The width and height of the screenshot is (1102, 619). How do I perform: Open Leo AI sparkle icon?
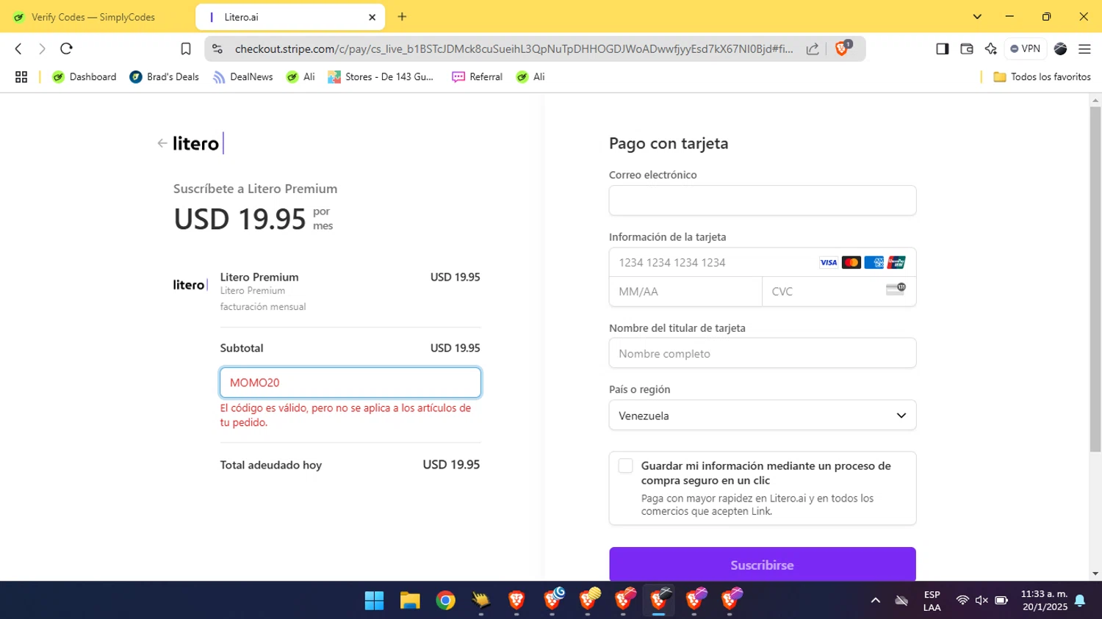point(991,48)
